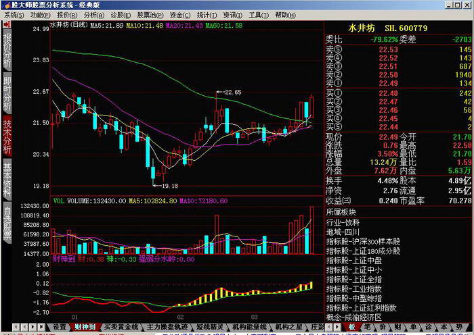Screen dimensions: 474x335
Task: Open the 功能(F) menu
Action: click(x=41, y=15)
